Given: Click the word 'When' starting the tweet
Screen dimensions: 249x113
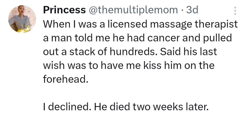Looking at the screenshot, I should (x=53, y=24).
